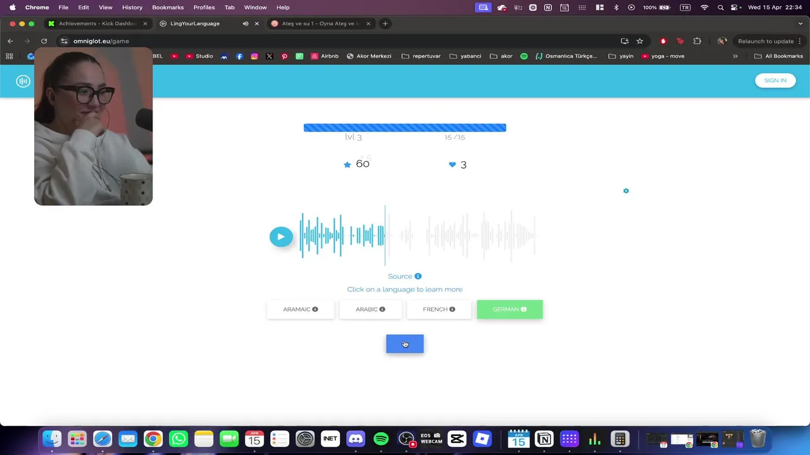810x455 pixels.
Task: Seek in the audio waveform
Action: (418, 236)
